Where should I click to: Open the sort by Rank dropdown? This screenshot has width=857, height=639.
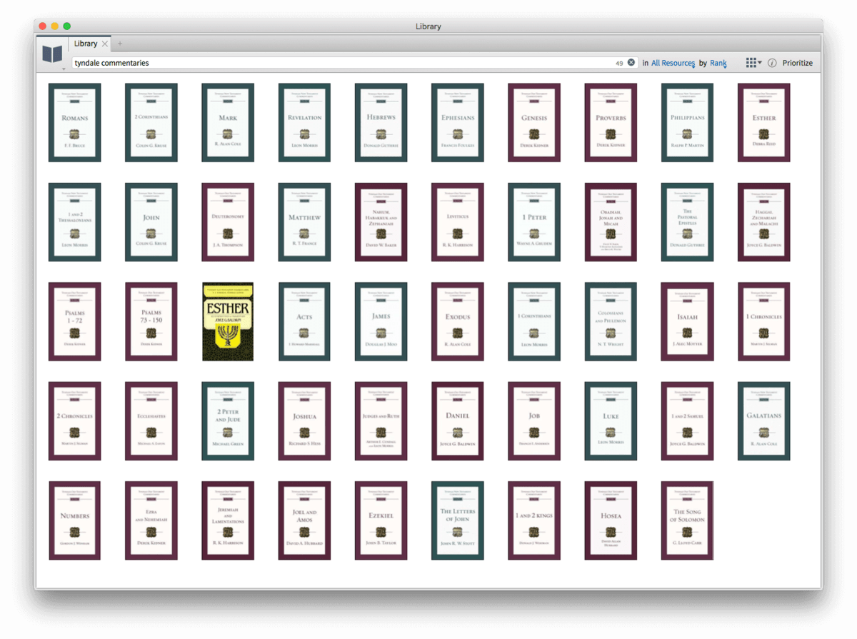(718, 63)
